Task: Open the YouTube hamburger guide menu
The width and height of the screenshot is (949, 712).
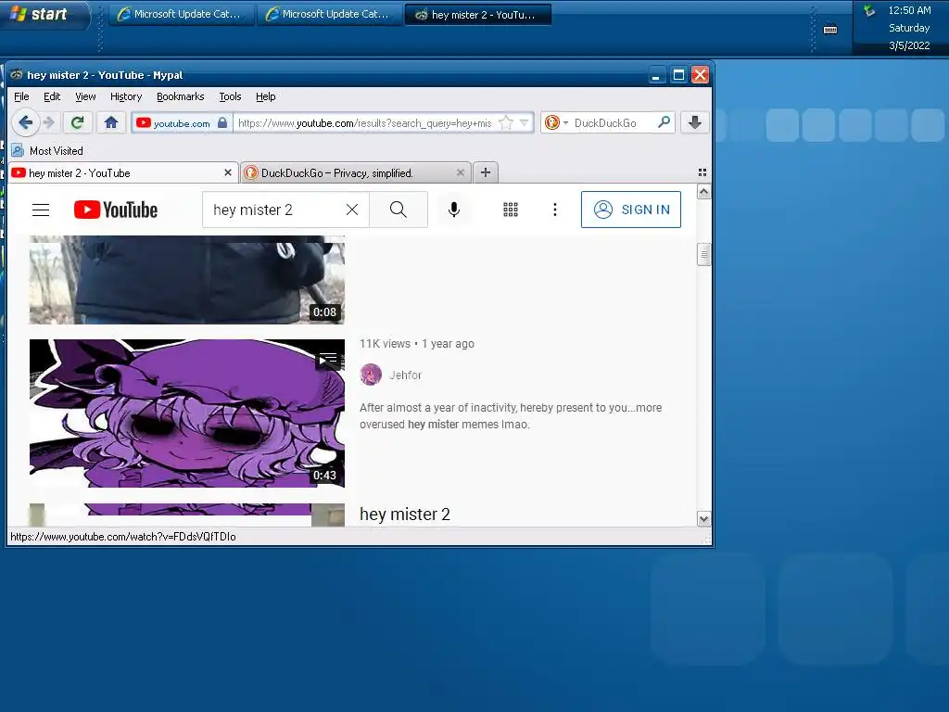Action: [x=41, y=210]
